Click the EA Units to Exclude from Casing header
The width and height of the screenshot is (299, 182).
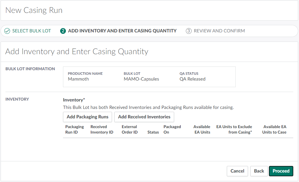tap(234, 130)
